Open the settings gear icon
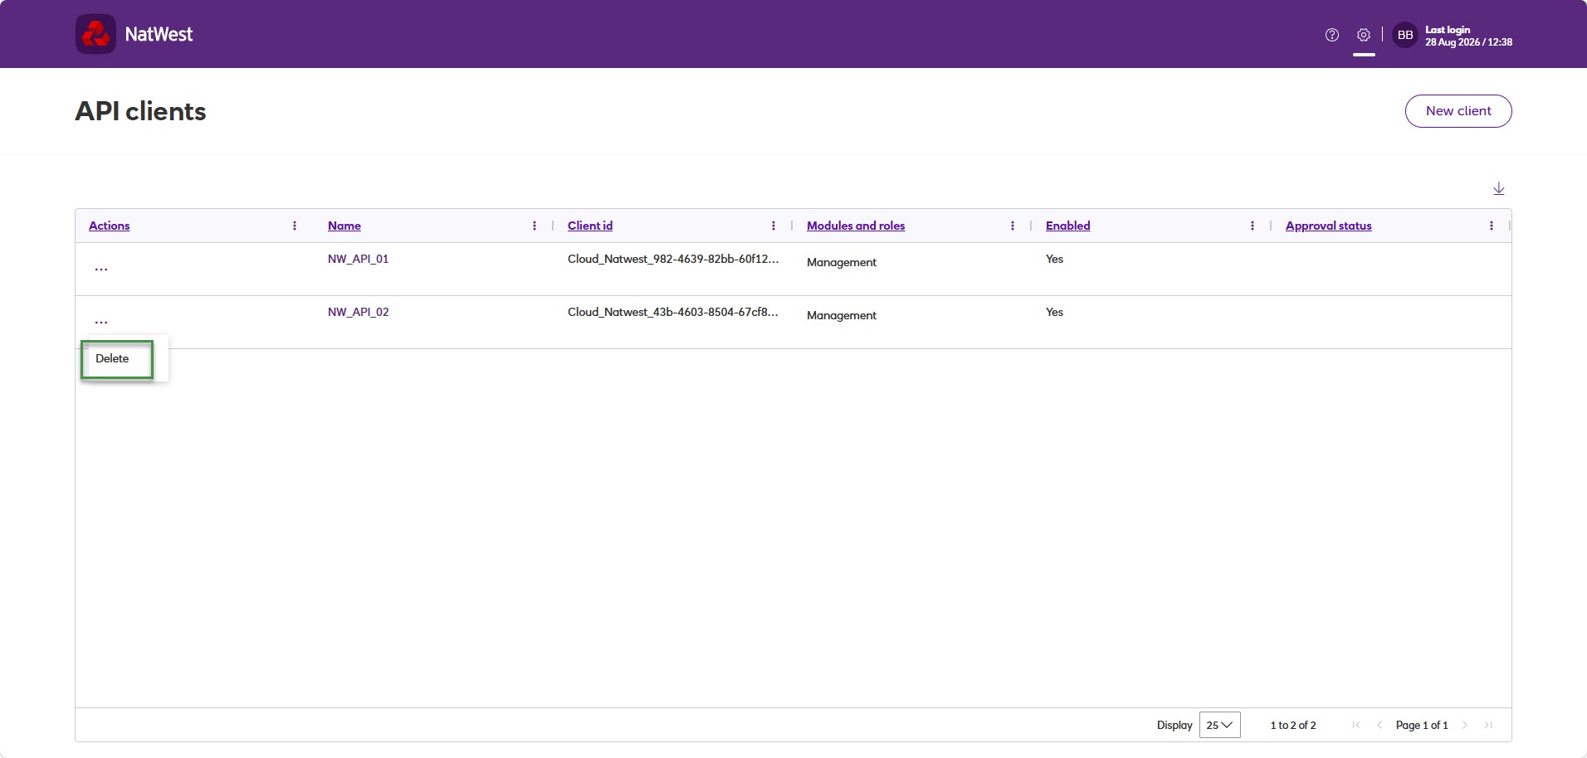The height and width of the screenshot is (758, 1587). [x=1364, y=35]
